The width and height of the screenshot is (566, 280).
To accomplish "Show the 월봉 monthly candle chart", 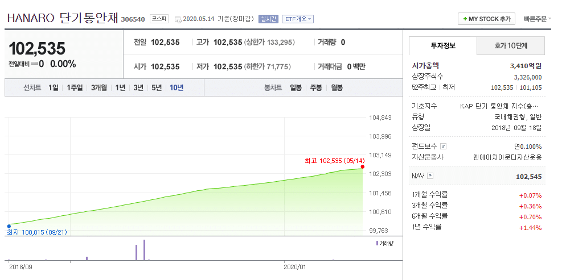I will [337, 87].
